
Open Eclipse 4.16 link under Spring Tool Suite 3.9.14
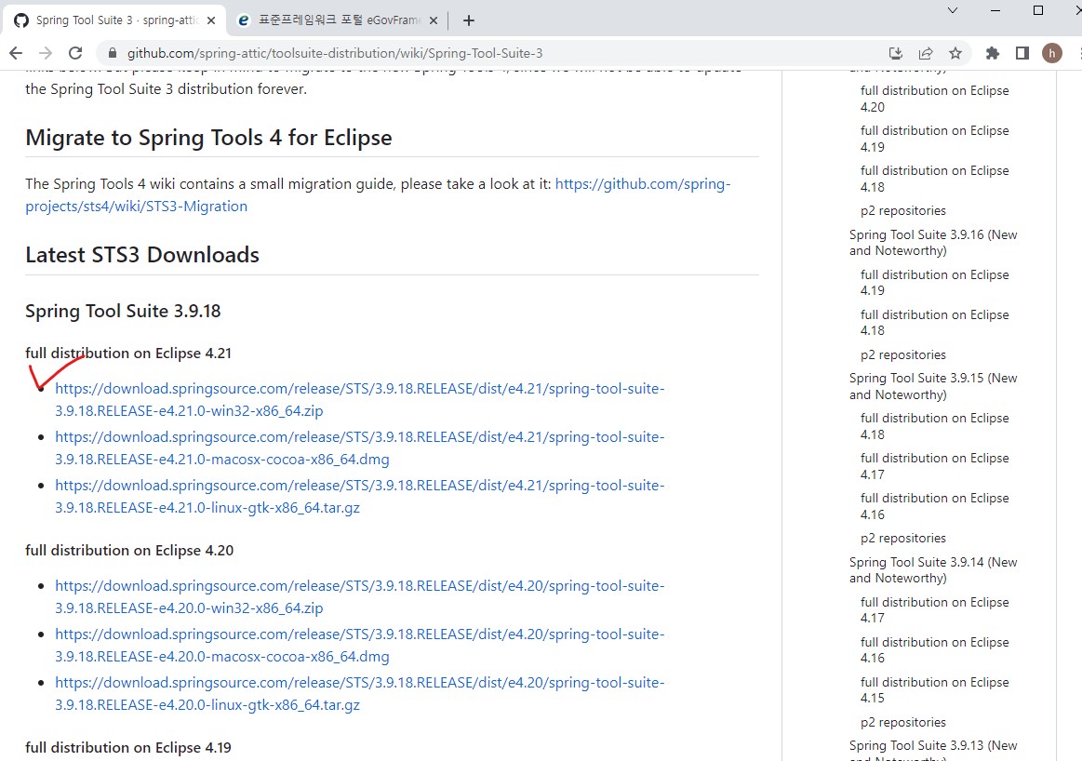(934, 650)
